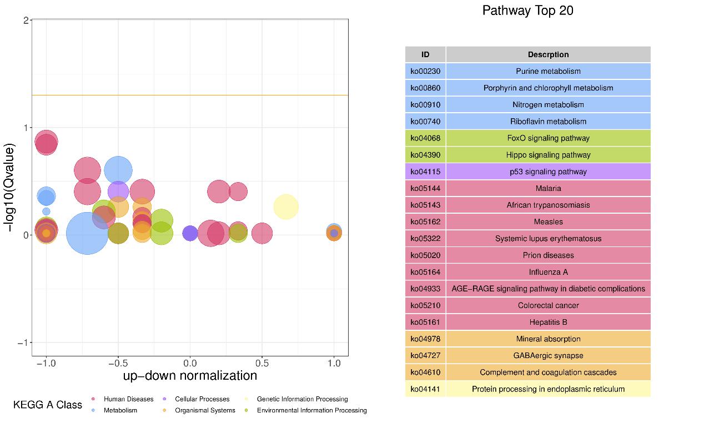Click the Genetic Information Processing legend dot
The image size is (704, 423).
(x=247, y=399)
